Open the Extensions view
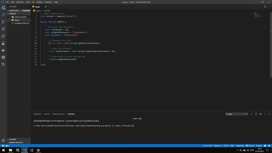This screenshot has width=272, height=153. click(3, 36)
